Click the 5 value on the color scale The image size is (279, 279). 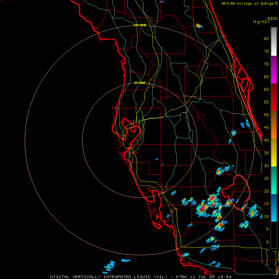[268, 229]
